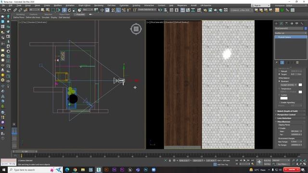308x173 pixels.
Task: Click Configure Modifier Sets icon
Action: [x=297, y=62]
